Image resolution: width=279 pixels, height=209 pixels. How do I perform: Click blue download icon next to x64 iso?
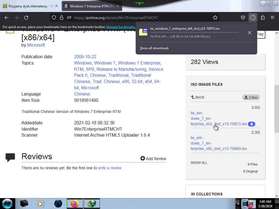coord(251,124)
